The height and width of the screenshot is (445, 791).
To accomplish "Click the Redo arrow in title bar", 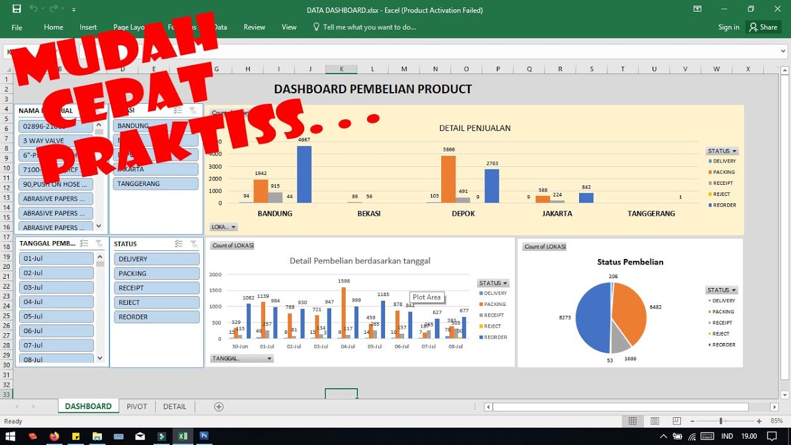I will pos(55,9).
